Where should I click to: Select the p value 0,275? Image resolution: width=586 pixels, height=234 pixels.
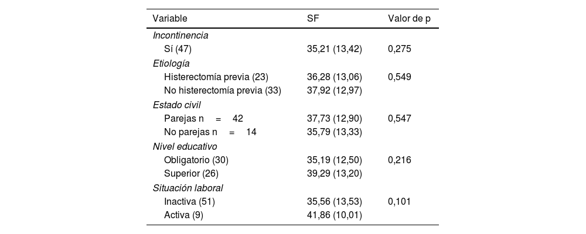(400, 49)
